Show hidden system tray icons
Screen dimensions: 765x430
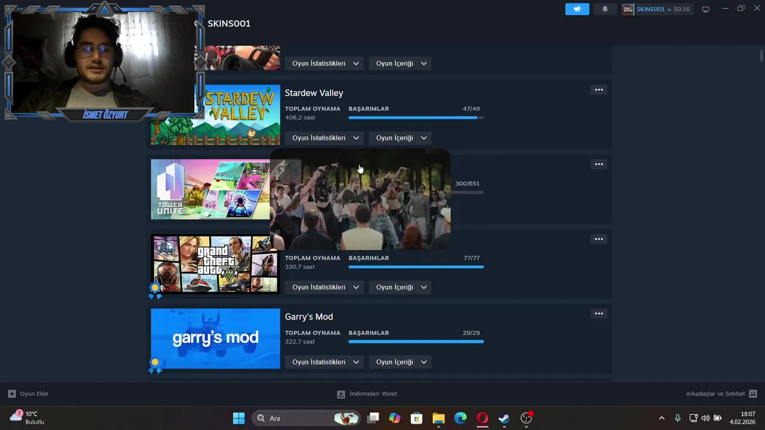pos(662,418)
